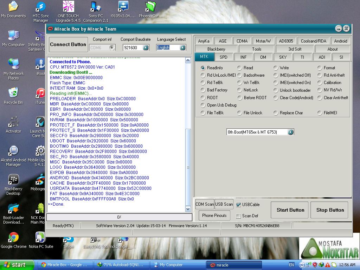
Task: Click the 921600 baudrate field
Action: coord(133,47)
